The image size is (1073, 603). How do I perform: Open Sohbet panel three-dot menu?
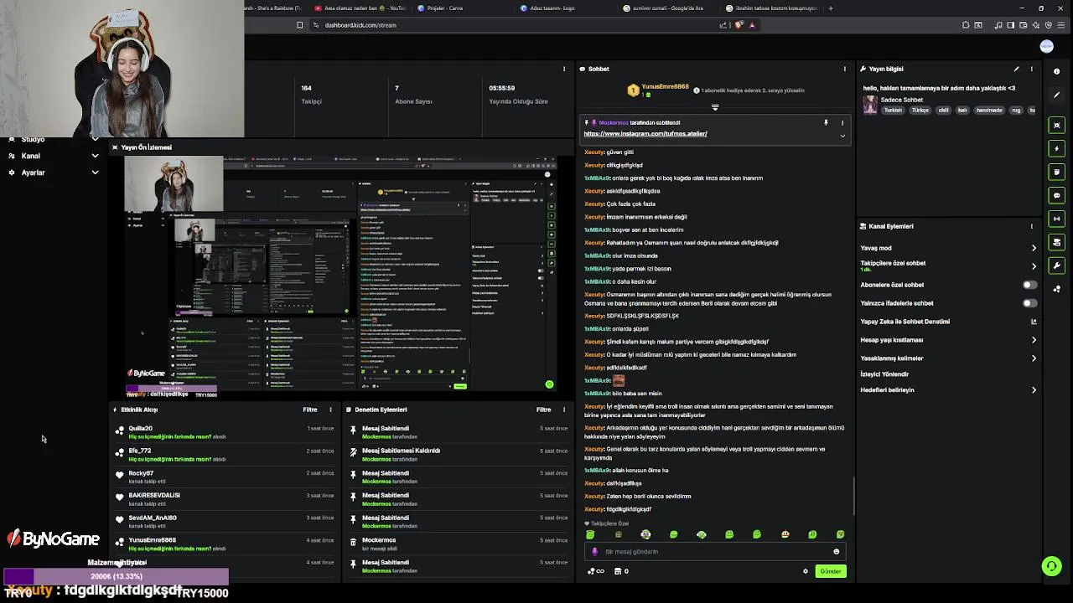(844, 69)
